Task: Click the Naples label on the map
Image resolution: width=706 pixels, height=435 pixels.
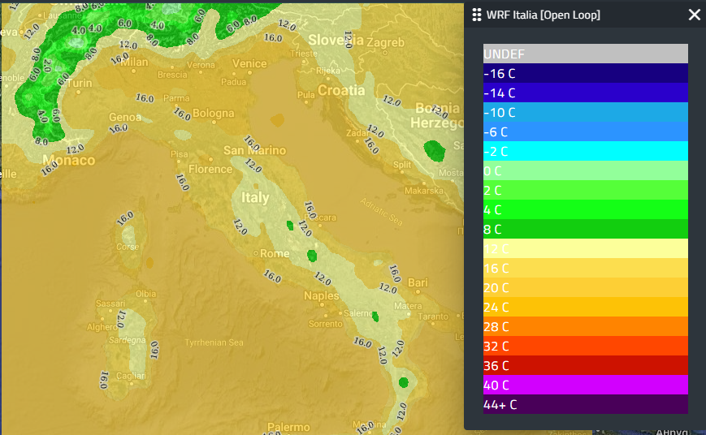Action: (x=321, y=296)
